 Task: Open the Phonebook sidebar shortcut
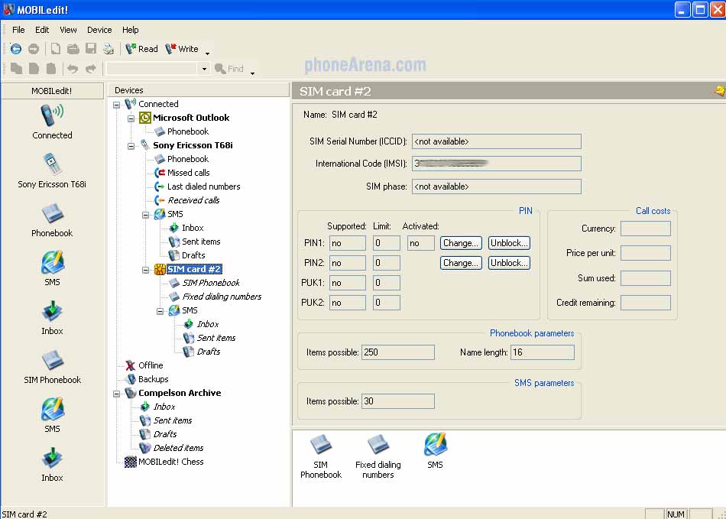52,219
